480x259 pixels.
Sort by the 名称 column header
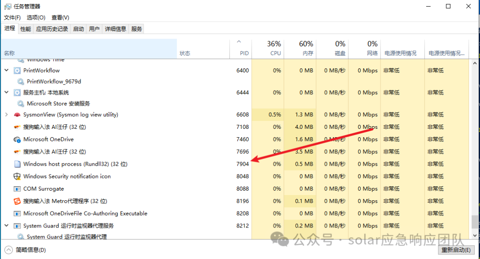point(89,49)
